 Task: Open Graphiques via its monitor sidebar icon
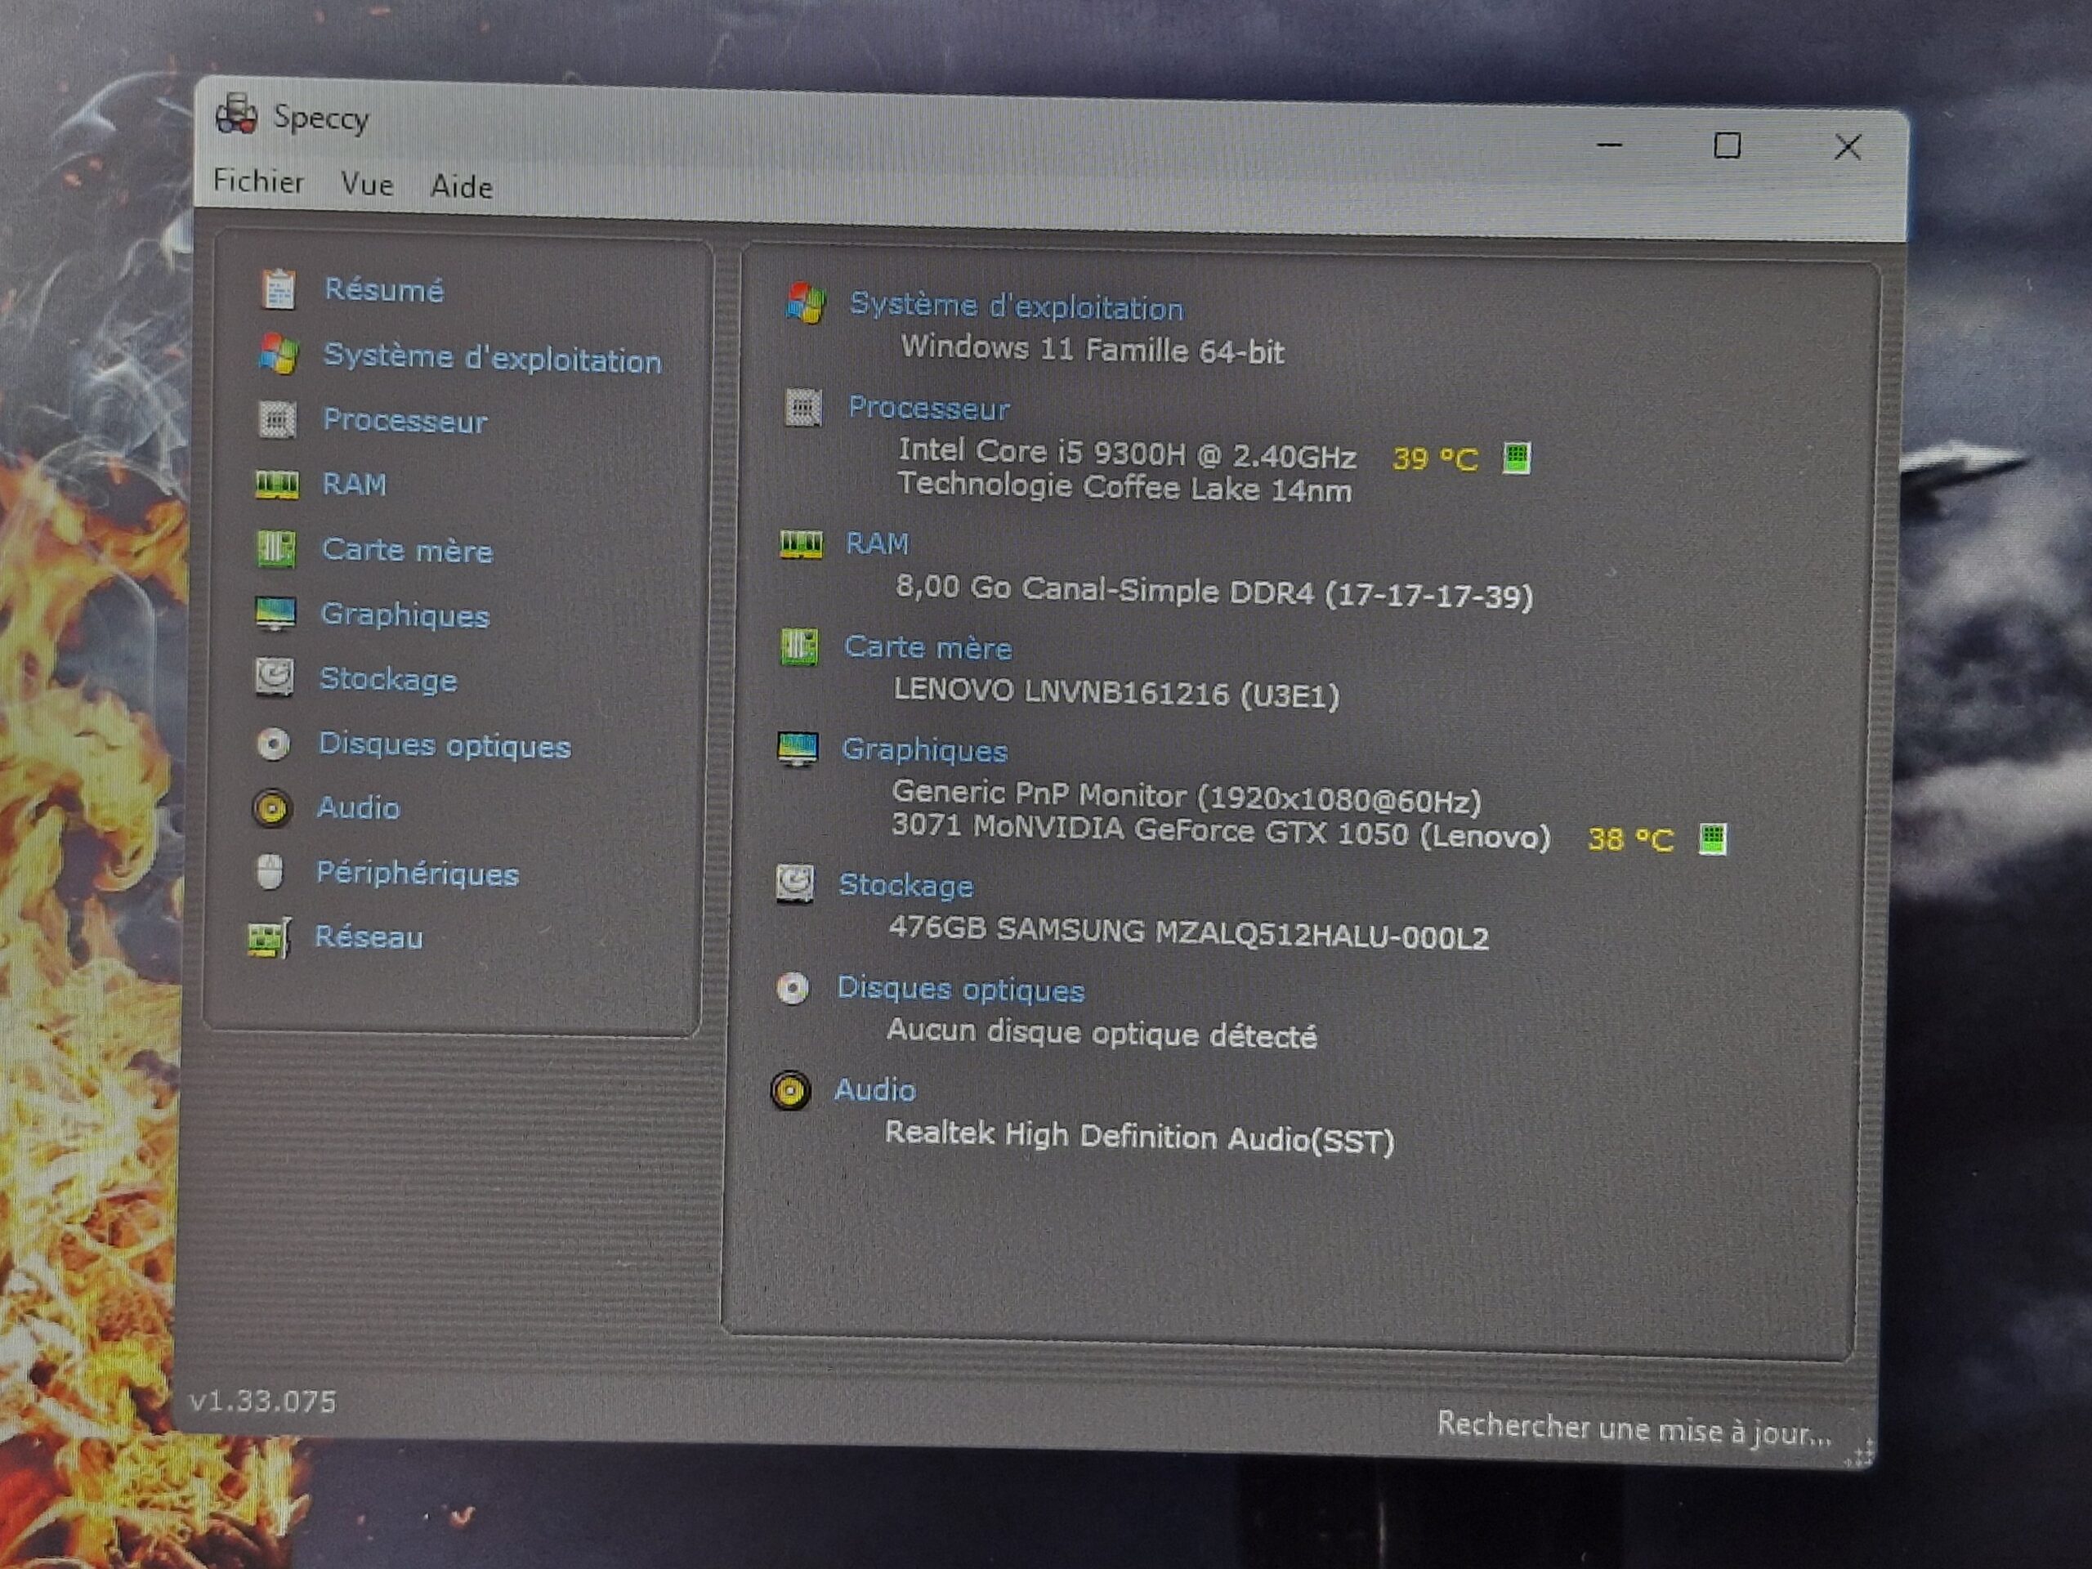pos(275,614)
